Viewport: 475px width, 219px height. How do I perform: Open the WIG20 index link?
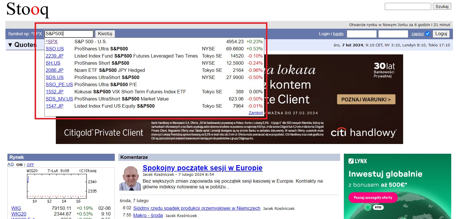tap(19, 214)
